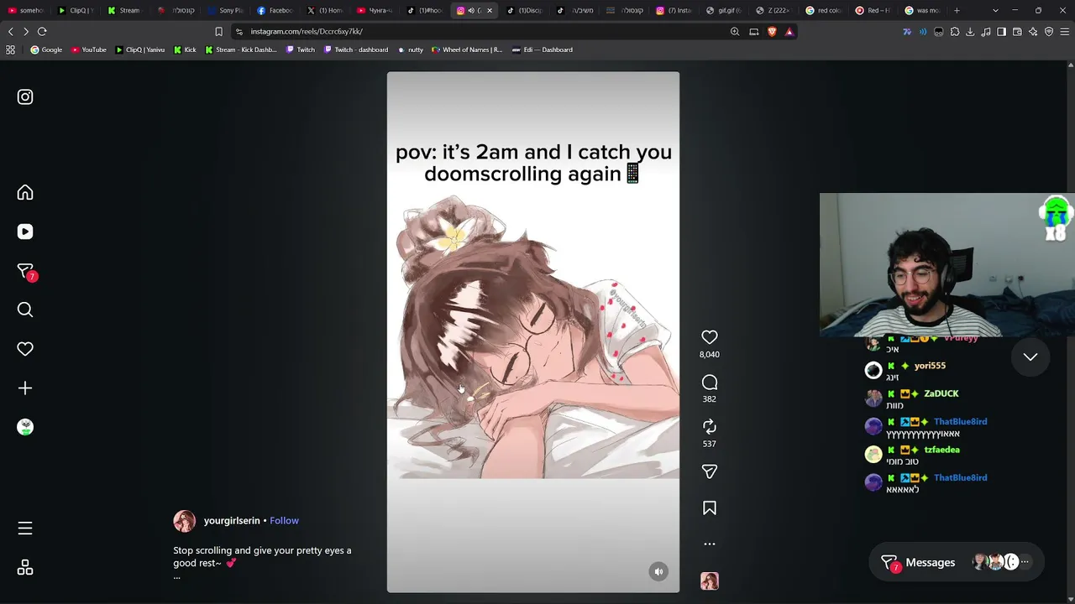
Task: Open Brave Rewards triangle icon
Action: pyautogui.click(x=789, y=31)
